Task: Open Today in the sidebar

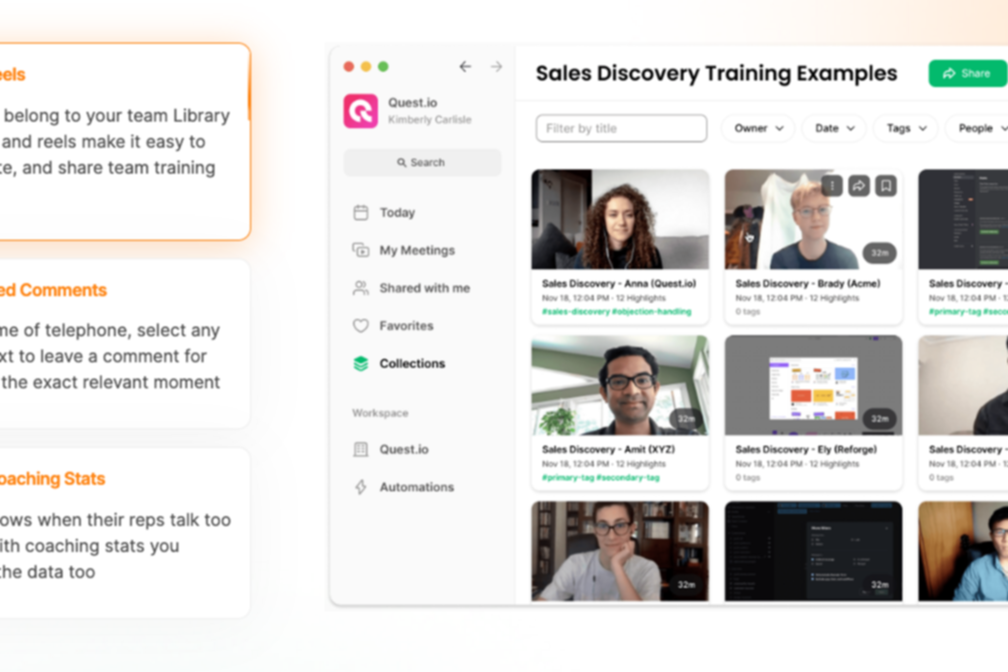Action: [397, 213]
